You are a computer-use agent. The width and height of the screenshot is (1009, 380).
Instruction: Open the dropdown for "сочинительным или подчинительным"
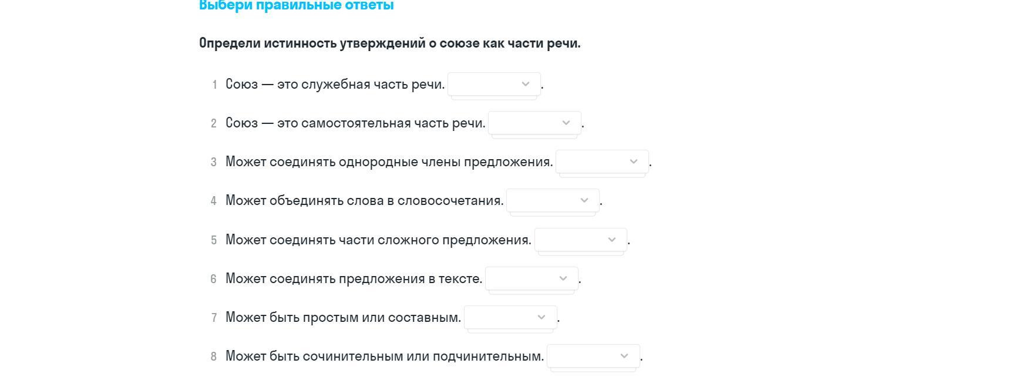[x=593, y=356]
